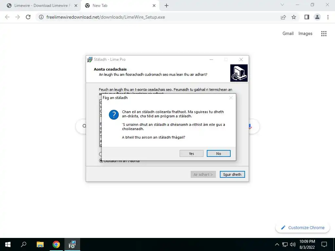Select the Diùltaidh mi an t-aonta radio
335x251 pixels.
point(101,161)
